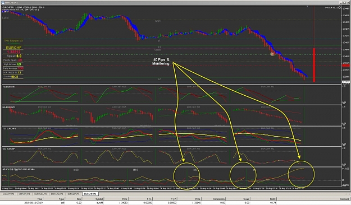Open the EURAUD,M1 chart tab
The width and height of the screenshot is (351, 205).
[x=40, y=194]
